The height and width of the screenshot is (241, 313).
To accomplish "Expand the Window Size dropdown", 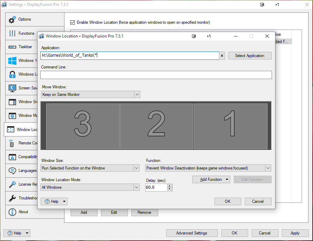I will tap(136, 168).
